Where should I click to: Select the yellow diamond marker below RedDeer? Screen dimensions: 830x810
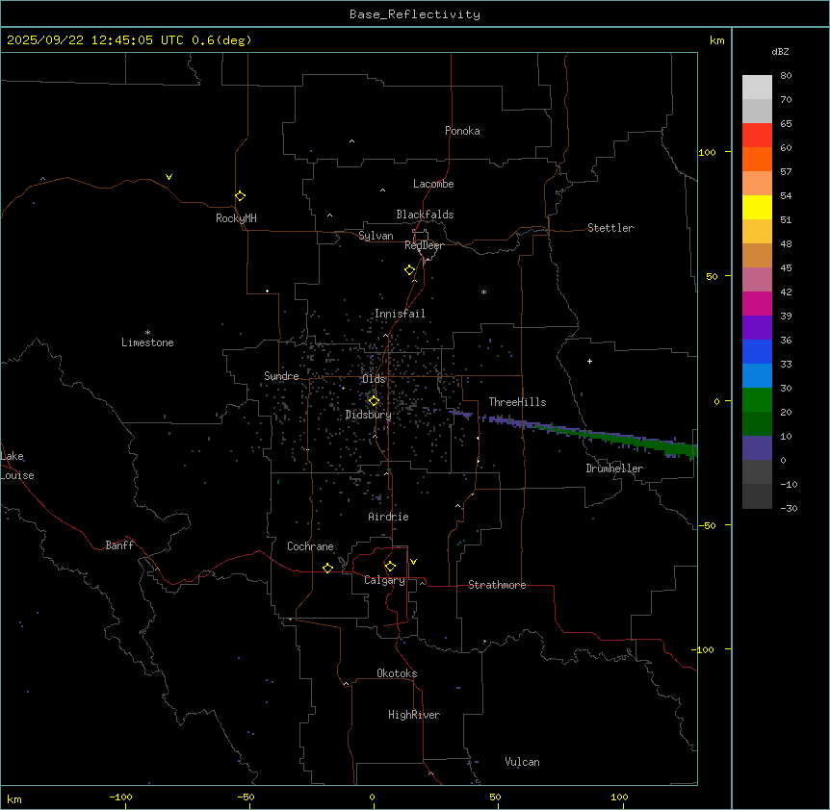pos(410,269)
